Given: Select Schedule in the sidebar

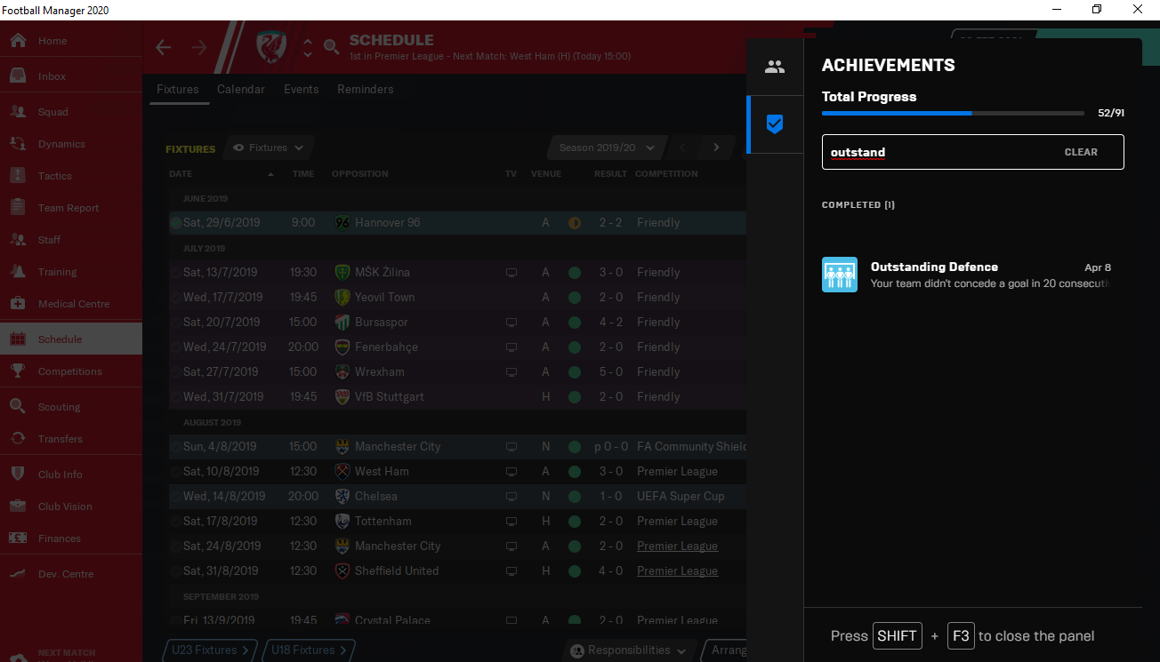Looking at the screenshot, I should [71, 339].
